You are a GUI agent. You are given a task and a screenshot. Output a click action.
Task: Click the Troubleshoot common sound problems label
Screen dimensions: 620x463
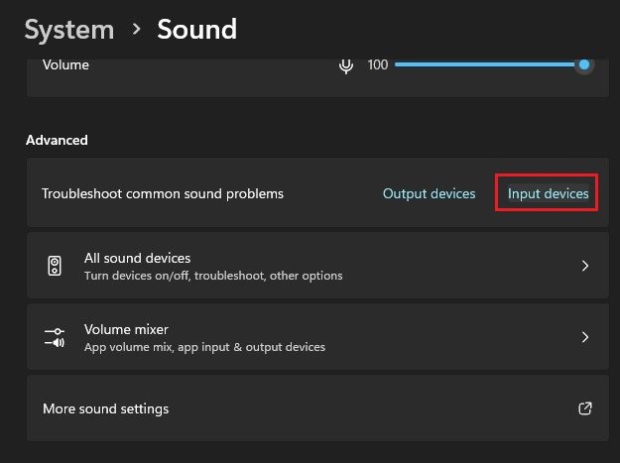tap(163, 194)
